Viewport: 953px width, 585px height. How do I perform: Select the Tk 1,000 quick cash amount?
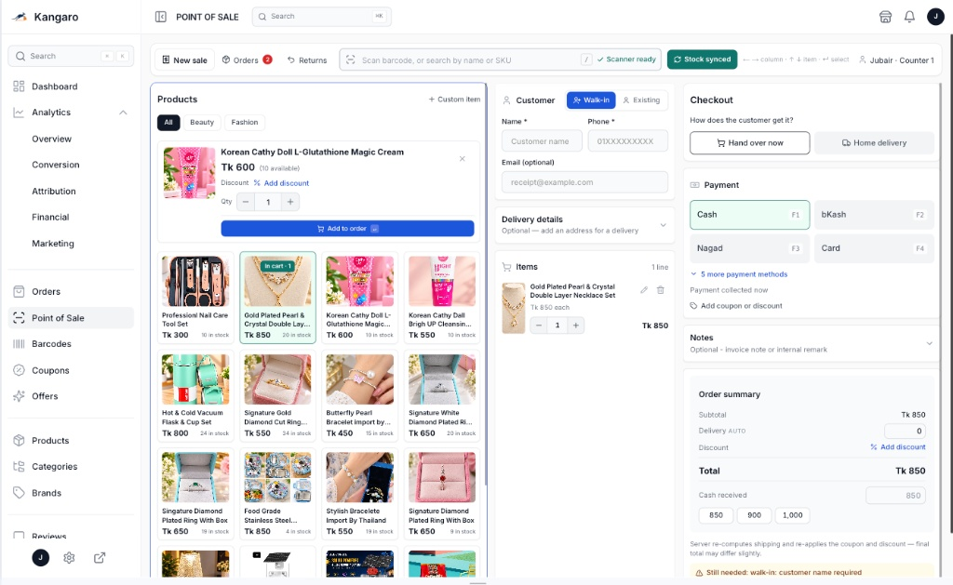[792, 515]
